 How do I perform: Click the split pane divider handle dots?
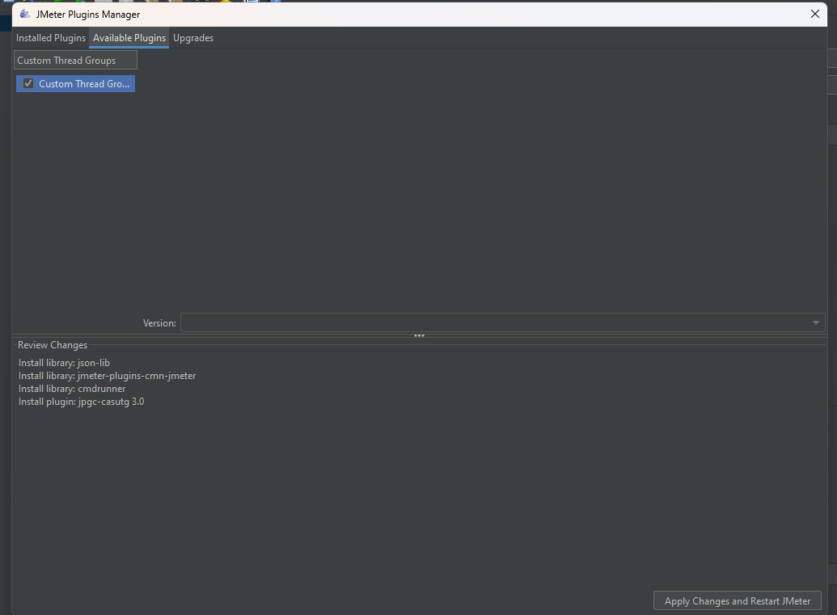419,335
